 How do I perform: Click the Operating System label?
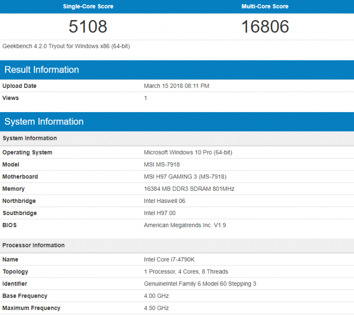click(x=27, y=152)
